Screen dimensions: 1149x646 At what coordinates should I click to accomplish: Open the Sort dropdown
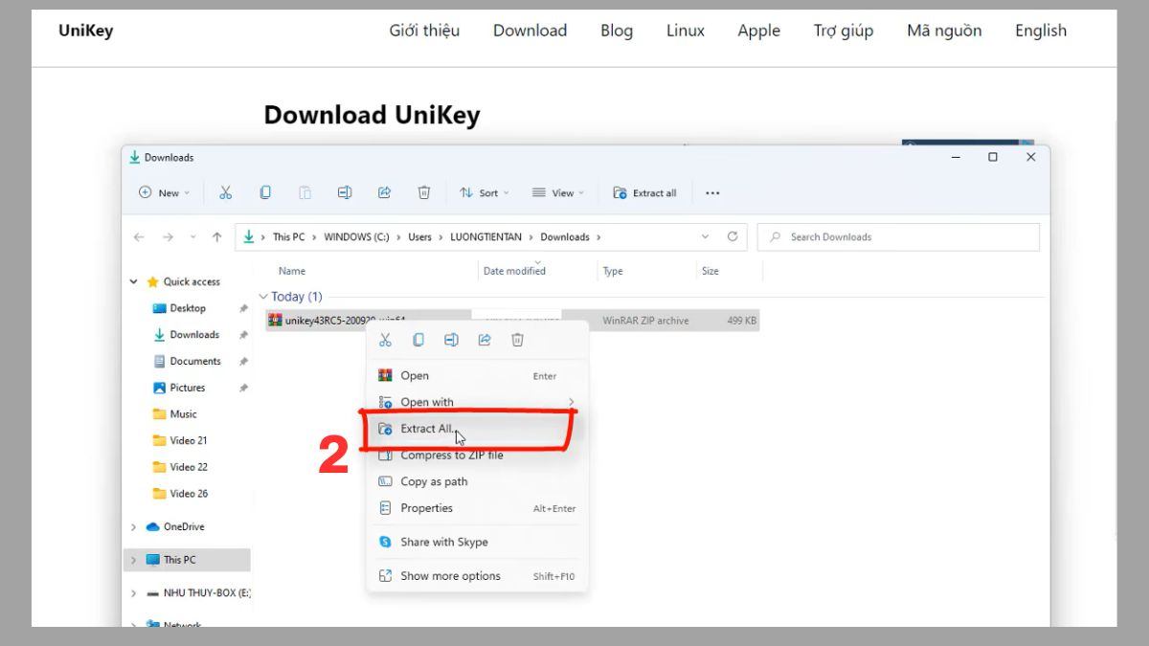tap(484, 192)
